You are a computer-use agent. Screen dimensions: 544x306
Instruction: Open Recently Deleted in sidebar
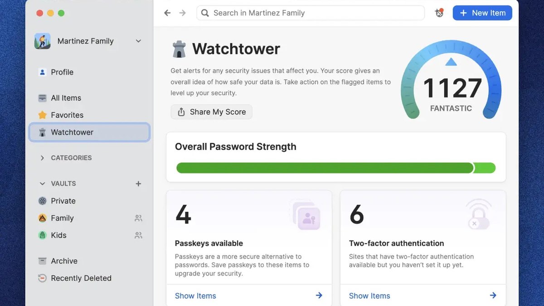(90, 278)
